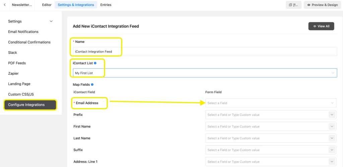Click the Form Field column header
Viewport: 343px width, 167px height.
tap(213, 92)
